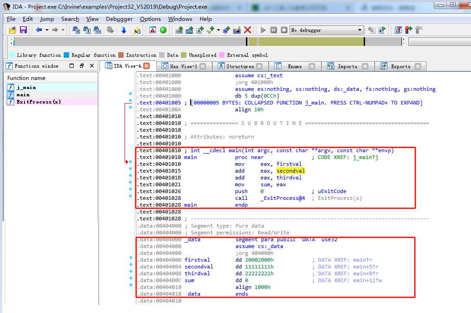Click the blue asterisk with plus icon
The height and width of the screenshot is (313, 471).
tap(226, 30)
